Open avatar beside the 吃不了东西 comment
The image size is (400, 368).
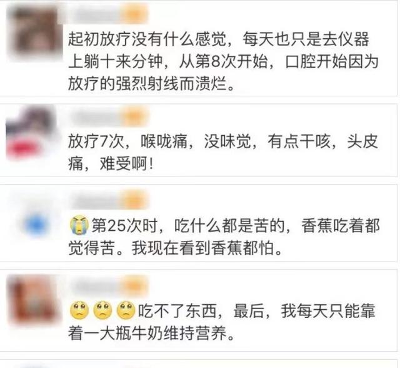pyautogui.click(x=32, y=299)
